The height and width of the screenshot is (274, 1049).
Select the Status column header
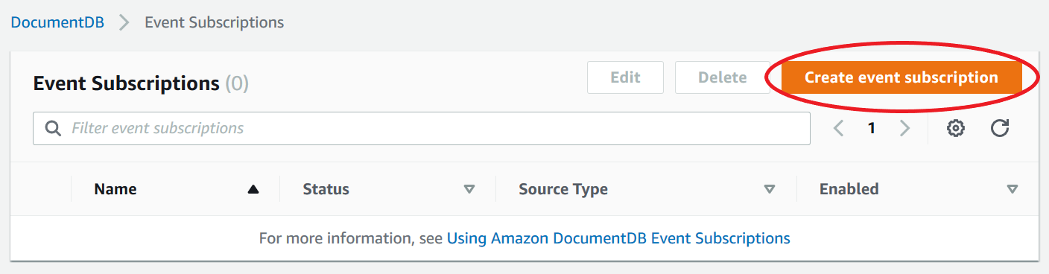point(326,189)
